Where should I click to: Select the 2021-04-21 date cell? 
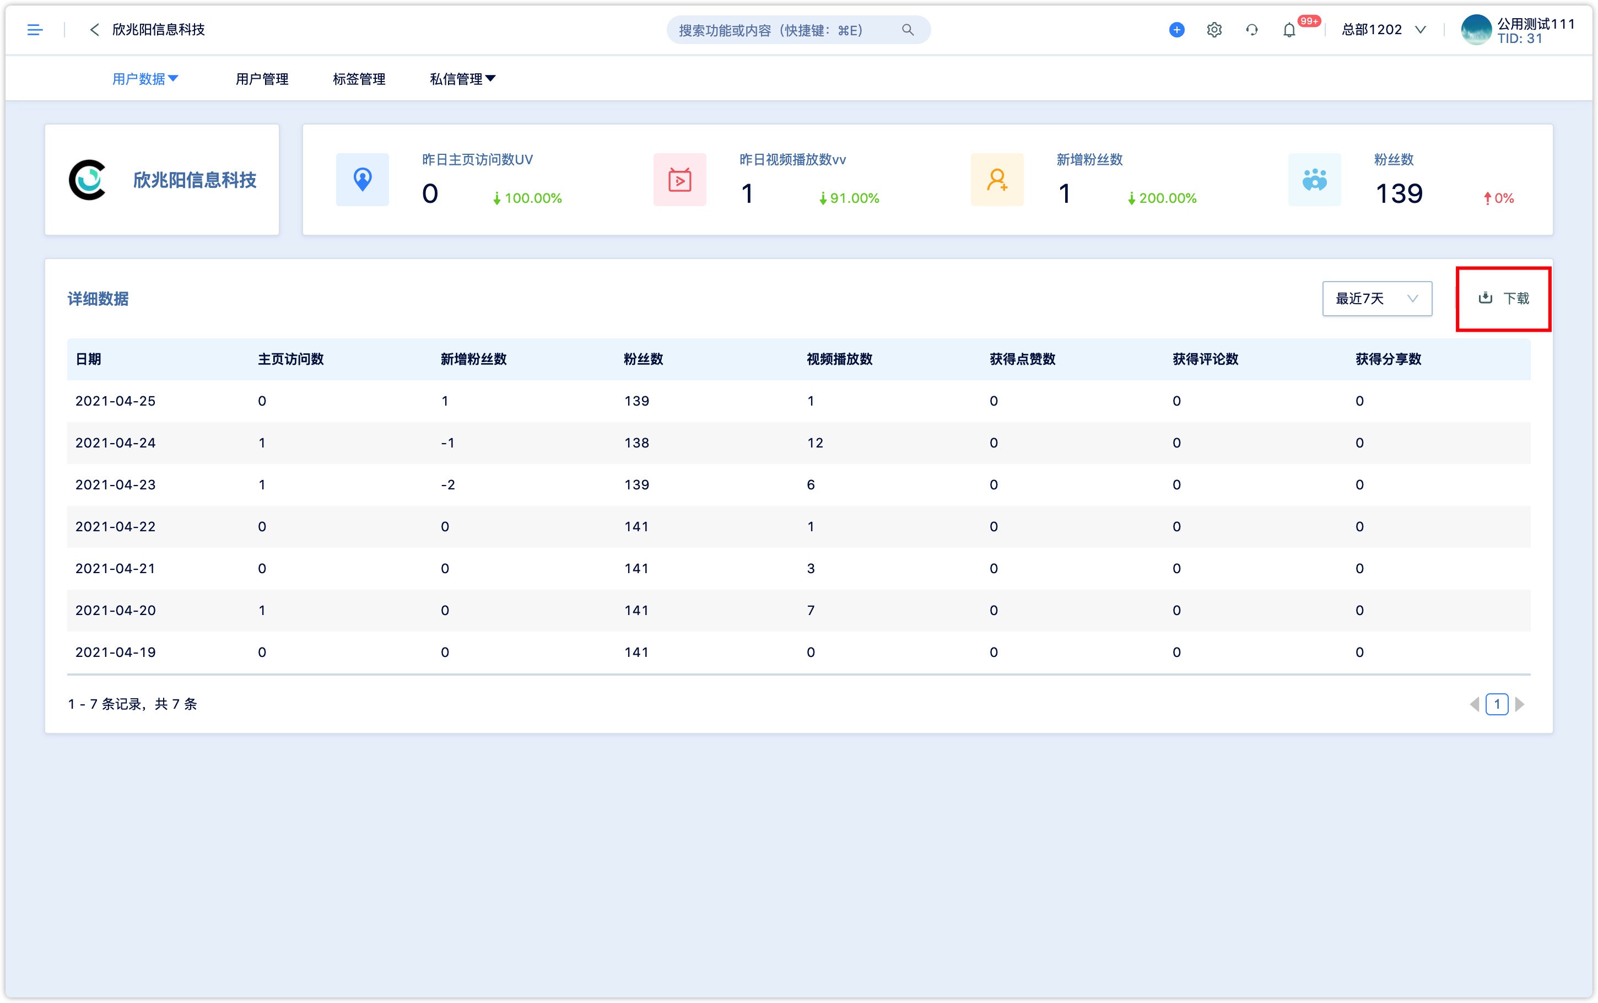tap(115, 568)
